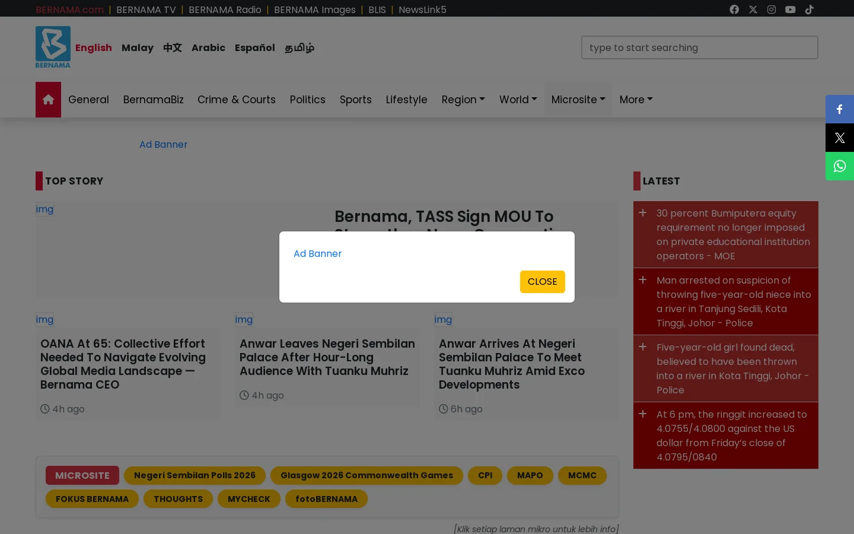Expand plus icon for Bumiputera equity news

coord(642,212)
